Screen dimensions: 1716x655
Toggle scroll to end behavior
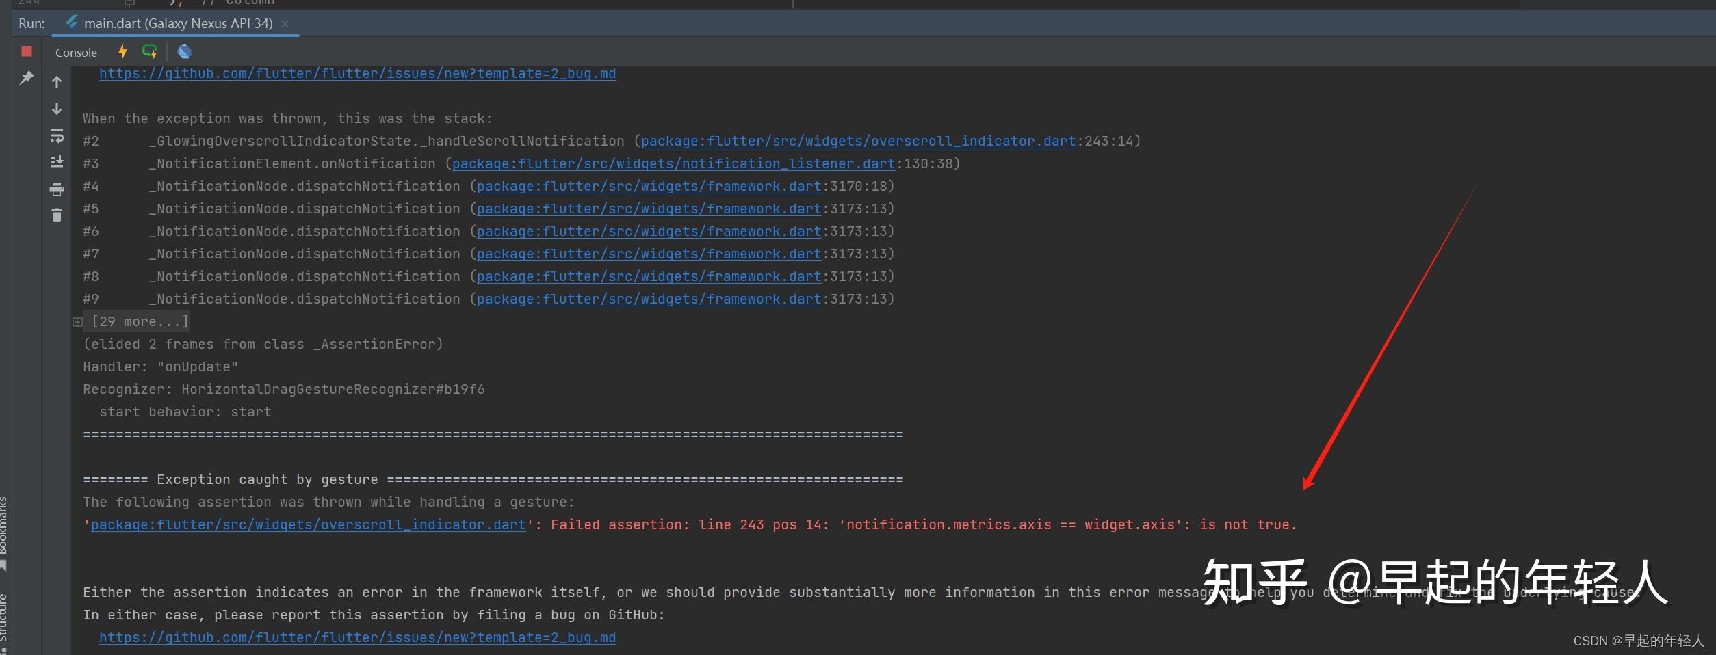57,162
